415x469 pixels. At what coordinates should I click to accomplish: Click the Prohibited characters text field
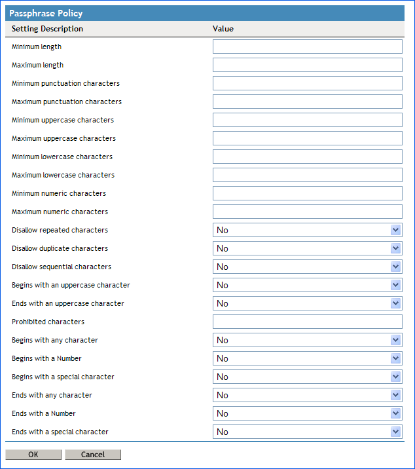(307, 322)
